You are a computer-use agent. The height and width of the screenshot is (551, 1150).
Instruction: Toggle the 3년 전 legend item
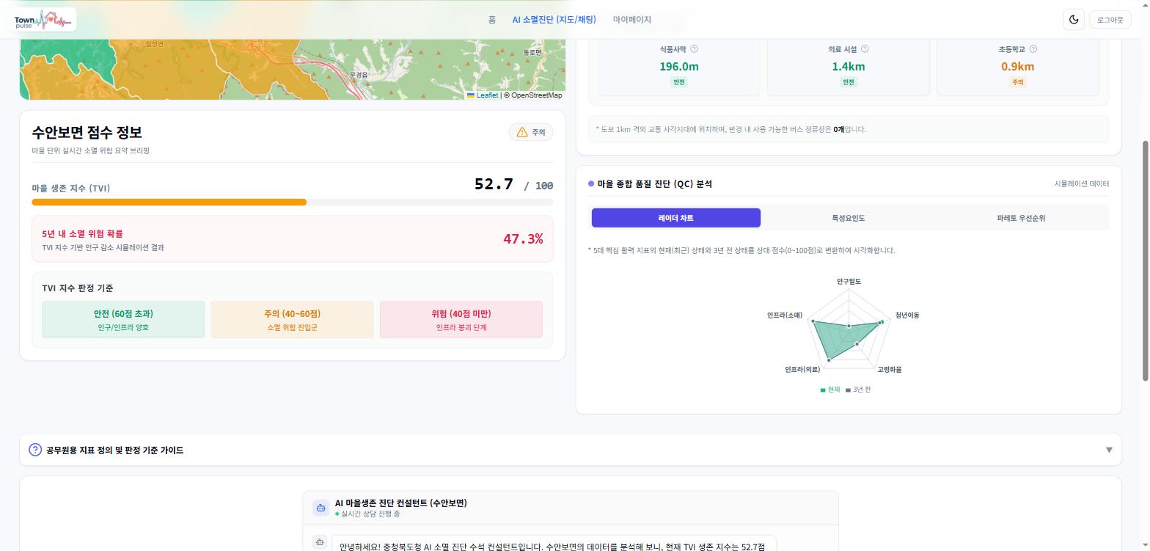coord(858,390)
